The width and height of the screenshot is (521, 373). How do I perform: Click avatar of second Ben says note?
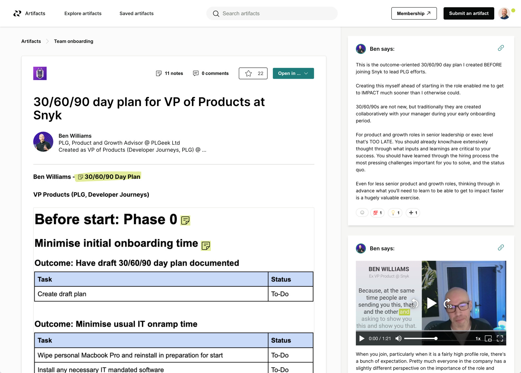click(361, 248)
